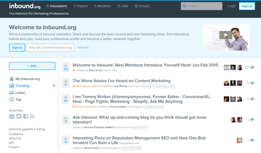Open the Reputation Management SEO post
Image resolution: width=261 pixels, height=153 pixels.
[139, 140]
